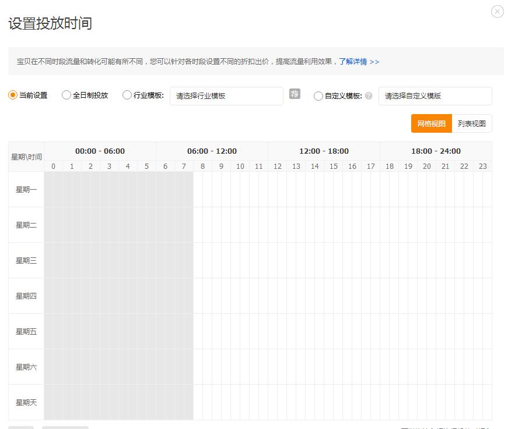Click the 网格视图 tab
This screenshot has width=508, height=429.
pos(432,123)
